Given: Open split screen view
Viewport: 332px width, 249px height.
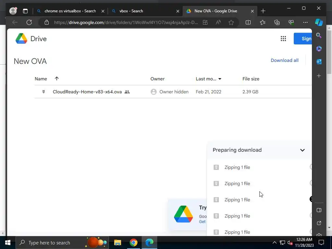Looking at the screenshot, I should click(248, 22).
